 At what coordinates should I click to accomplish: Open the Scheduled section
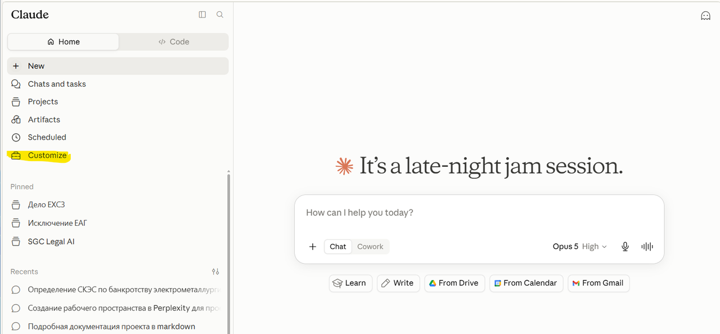pos(118,137)
